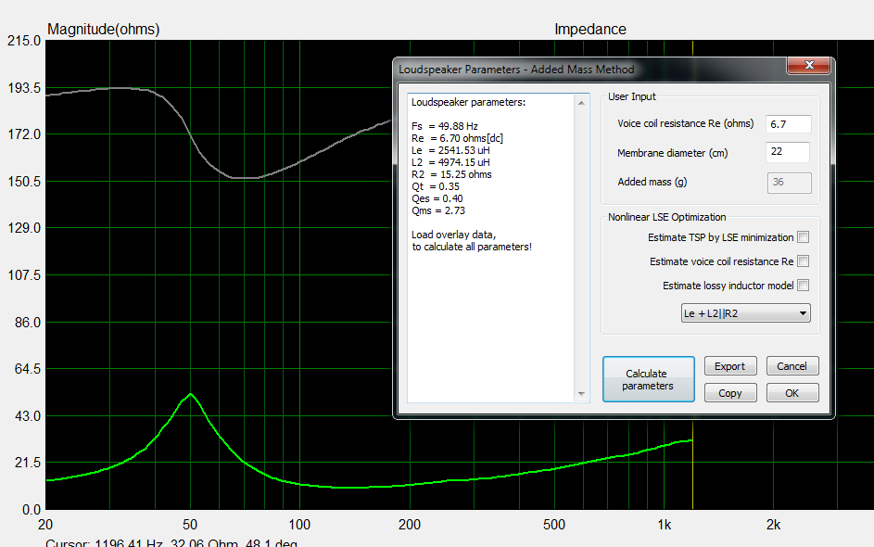The width and height of the screenshot is (874, 547).
Task: Tick Estimate voice coil resistance Re checkbox
Action: tap(804, 261)
